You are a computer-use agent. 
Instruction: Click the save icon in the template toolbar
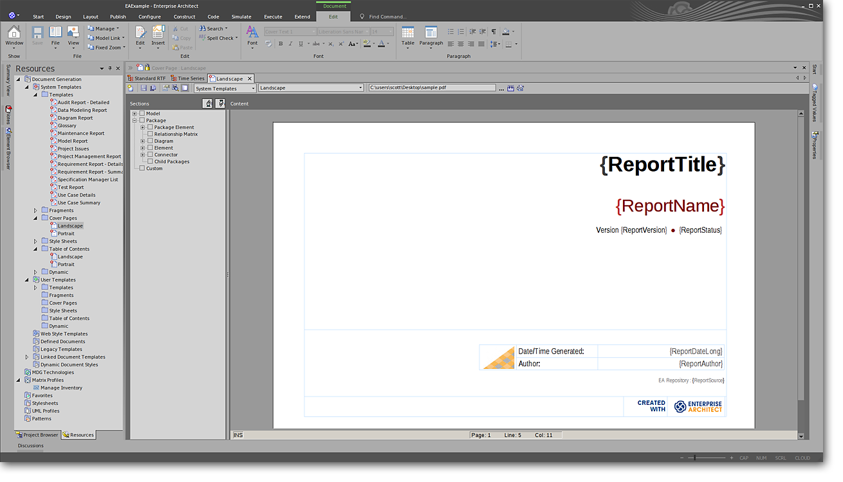144,88
